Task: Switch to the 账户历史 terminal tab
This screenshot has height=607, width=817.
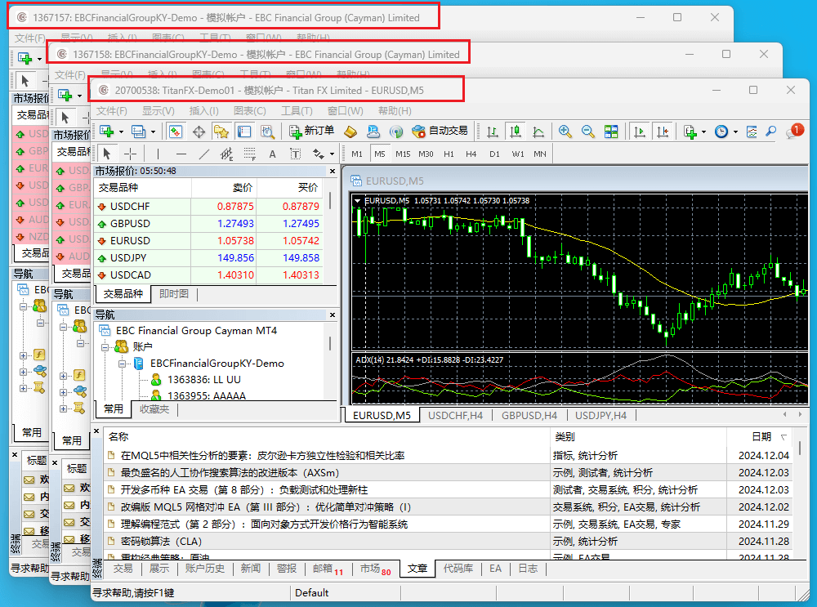Action: click(204, 569)
